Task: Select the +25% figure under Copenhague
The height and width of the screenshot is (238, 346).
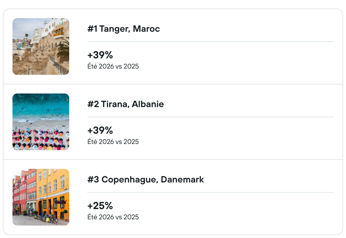Action: coord(100,206)
